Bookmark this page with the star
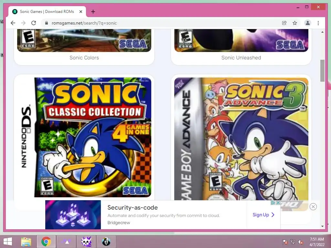331x248 pixels. point(295,23)
